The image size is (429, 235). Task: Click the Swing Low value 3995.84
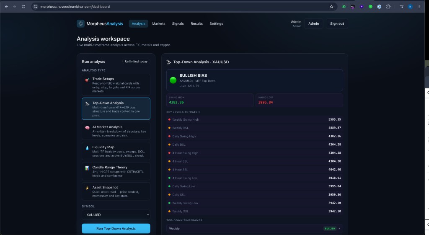click(x=265, y=102)
